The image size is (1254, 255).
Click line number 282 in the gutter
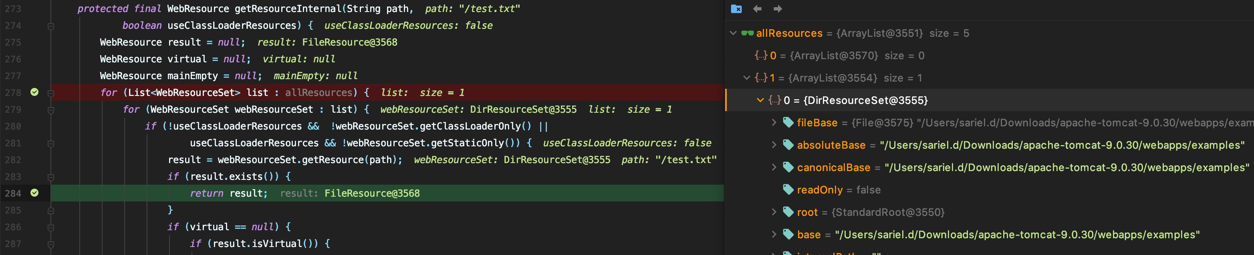click(x=13, y=160)
